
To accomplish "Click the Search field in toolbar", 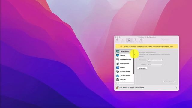I will [x=169, y=40].
